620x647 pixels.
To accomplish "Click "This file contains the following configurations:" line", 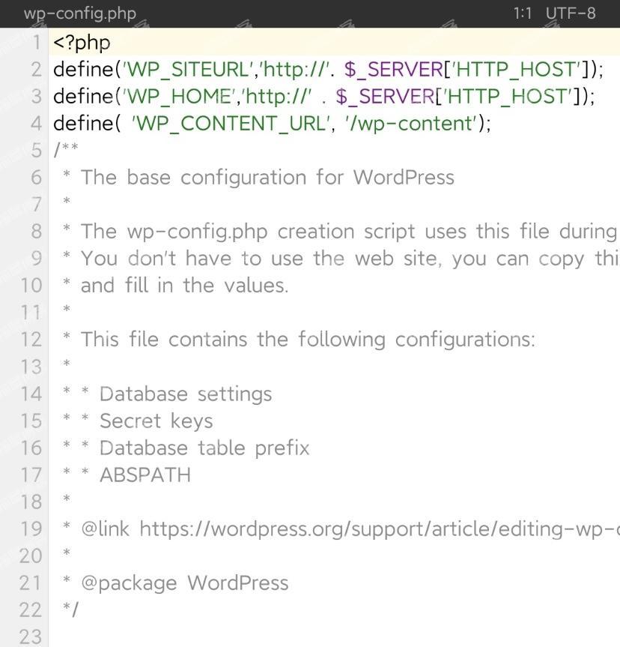I will (x=308, y=340).
